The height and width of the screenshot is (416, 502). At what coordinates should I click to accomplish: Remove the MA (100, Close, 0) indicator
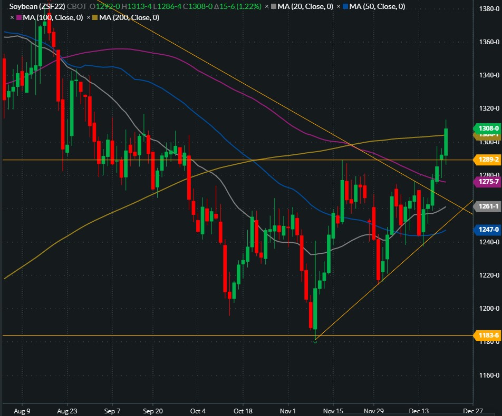coord(12,17)
